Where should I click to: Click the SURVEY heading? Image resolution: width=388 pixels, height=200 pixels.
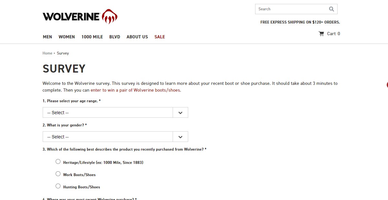point(64,69)
